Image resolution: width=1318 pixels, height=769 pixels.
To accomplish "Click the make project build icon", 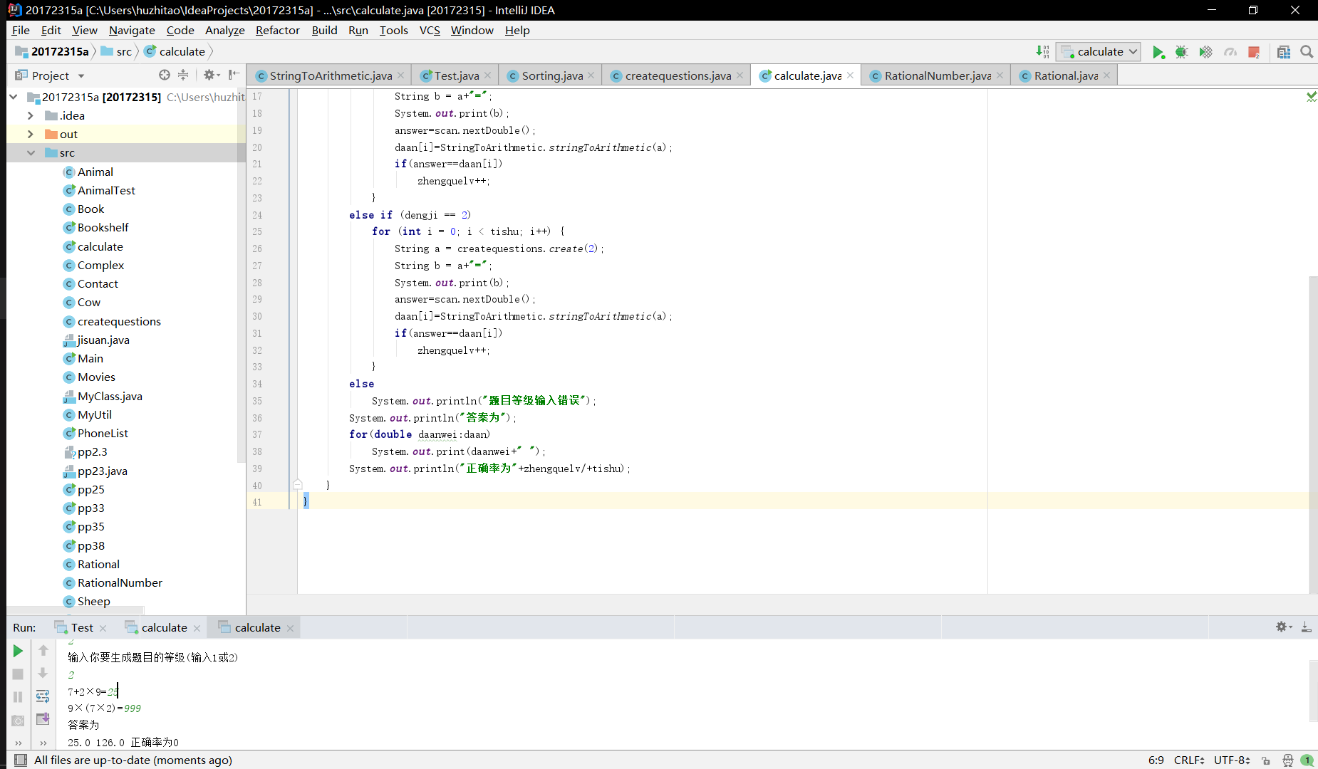I will (1043, 52).
